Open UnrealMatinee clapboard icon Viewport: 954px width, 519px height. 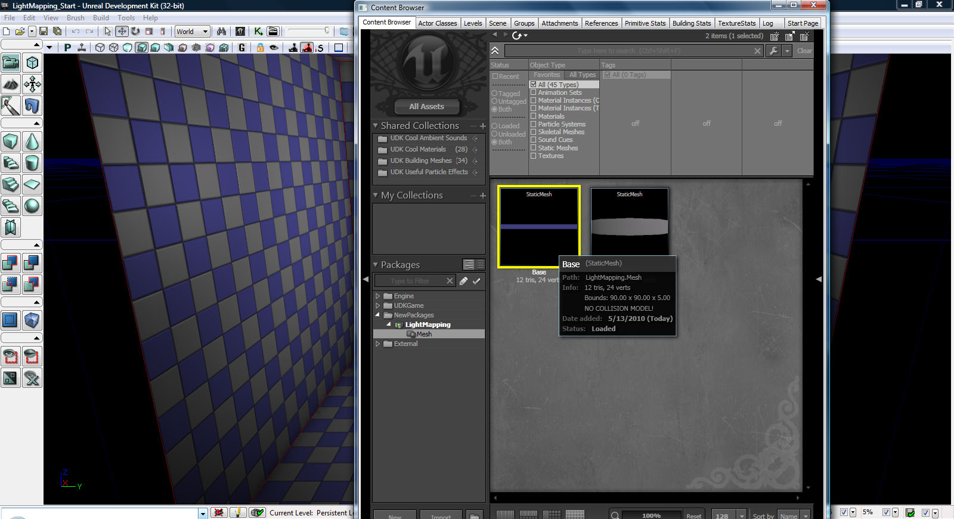(273, 32)
